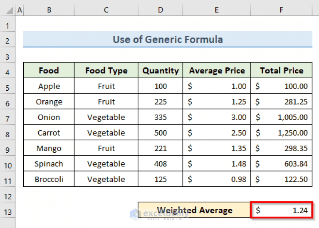Select quantity cell showing 100
The height and width of the screenshot is (228, 319).
(x=161, y=86)
